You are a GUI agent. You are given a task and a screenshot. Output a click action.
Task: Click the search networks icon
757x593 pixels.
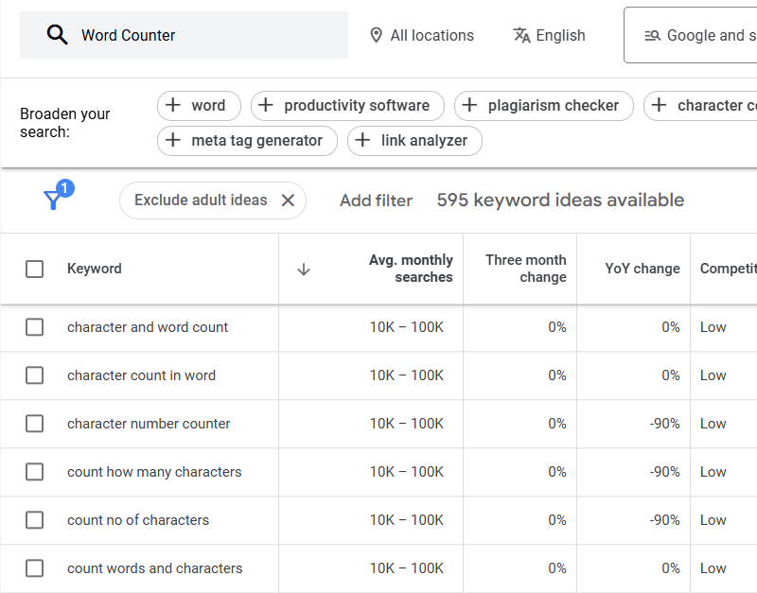tap(652, 35)
